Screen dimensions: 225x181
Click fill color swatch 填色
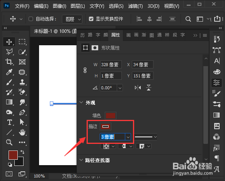pos(111,116)
